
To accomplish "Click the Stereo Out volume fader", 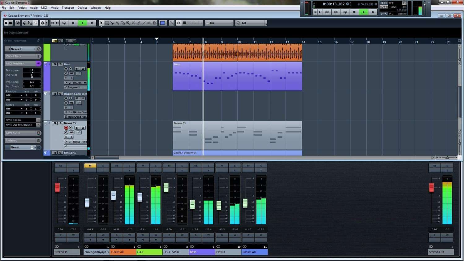I will pyautogui.click(x=431, y=188).
